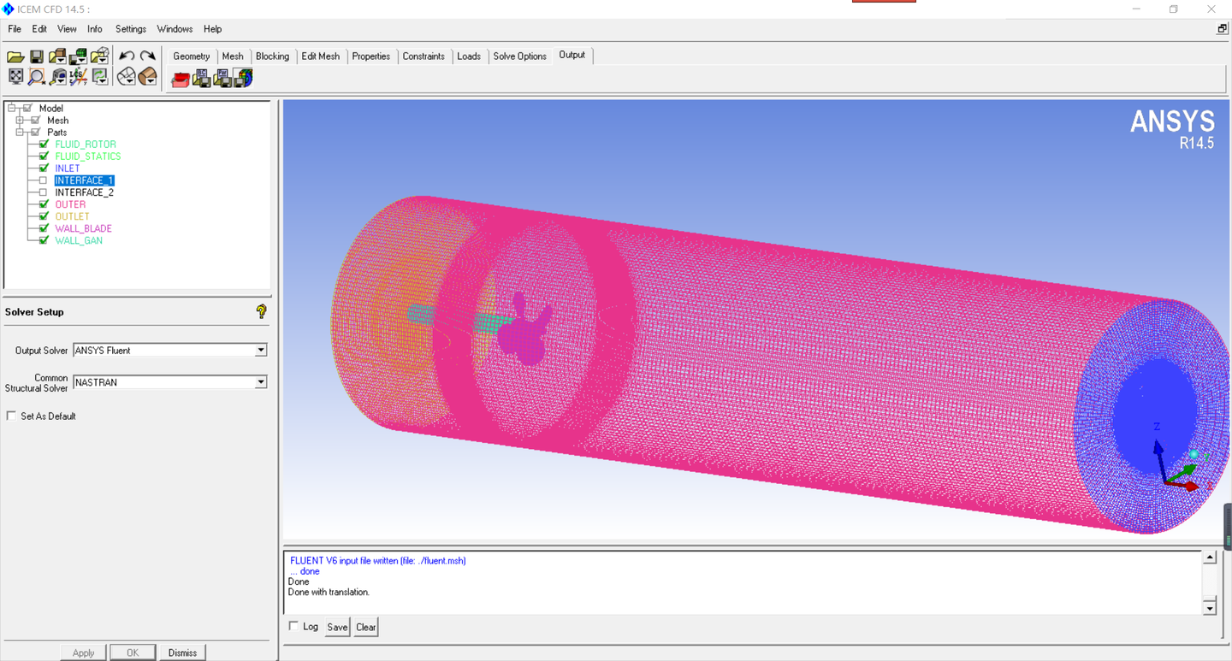Open the Settings menu

[x=131, y=29]
